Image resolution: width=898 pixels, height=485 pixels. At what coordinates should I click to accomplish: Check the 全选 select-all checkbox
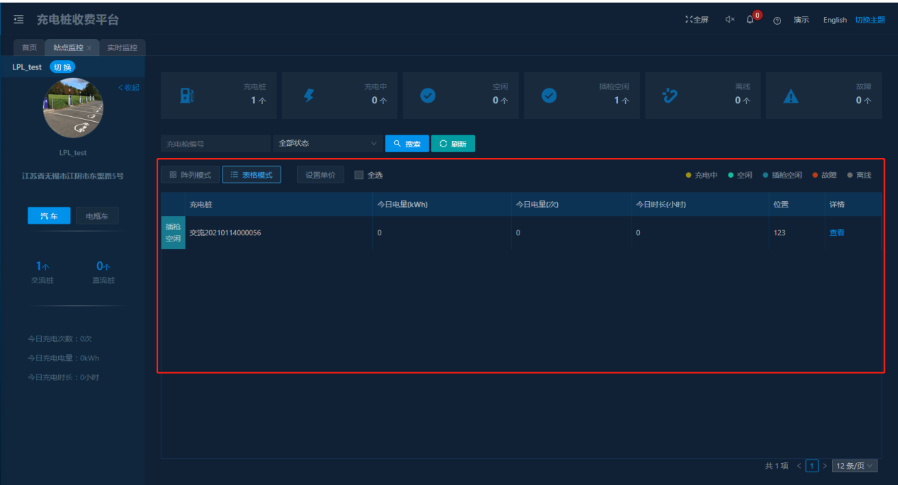[359, 175]
